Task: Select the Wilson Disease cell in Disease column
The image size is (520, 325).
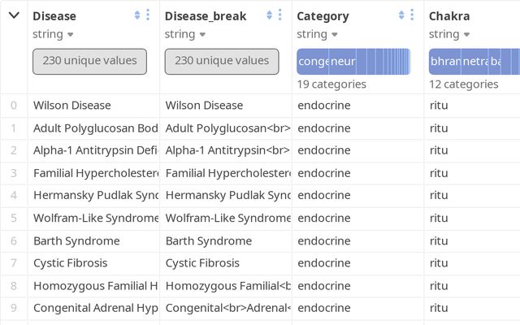Action: pyautogui.click(x=72, y=106)
